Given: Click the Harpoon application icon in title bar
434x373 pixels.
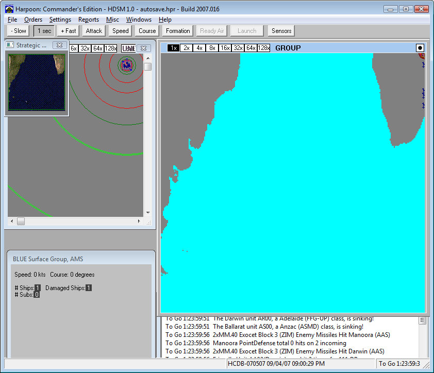Looking at the screenshot, I should click(x=9, y=9).
